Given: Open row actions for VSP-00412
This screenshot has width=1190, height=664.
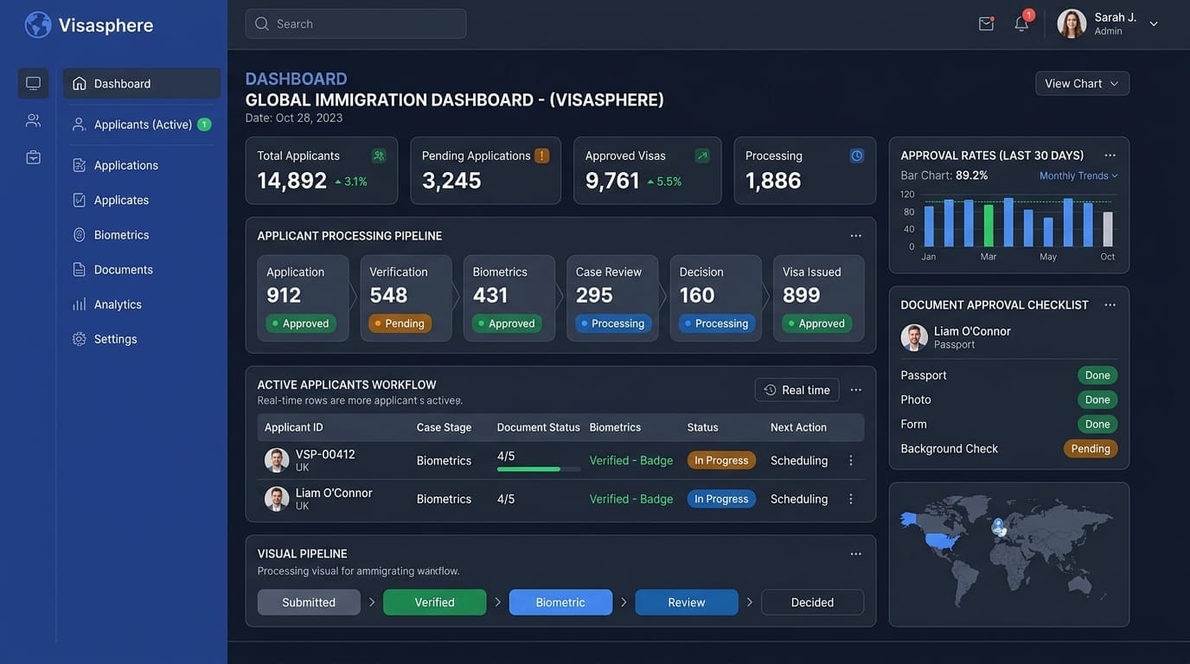Looking at the screenshot, I should (x=851, y=461).
